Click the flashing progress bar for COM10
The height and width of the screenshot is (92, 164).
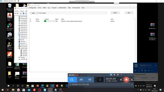click(x=49, y=21)
